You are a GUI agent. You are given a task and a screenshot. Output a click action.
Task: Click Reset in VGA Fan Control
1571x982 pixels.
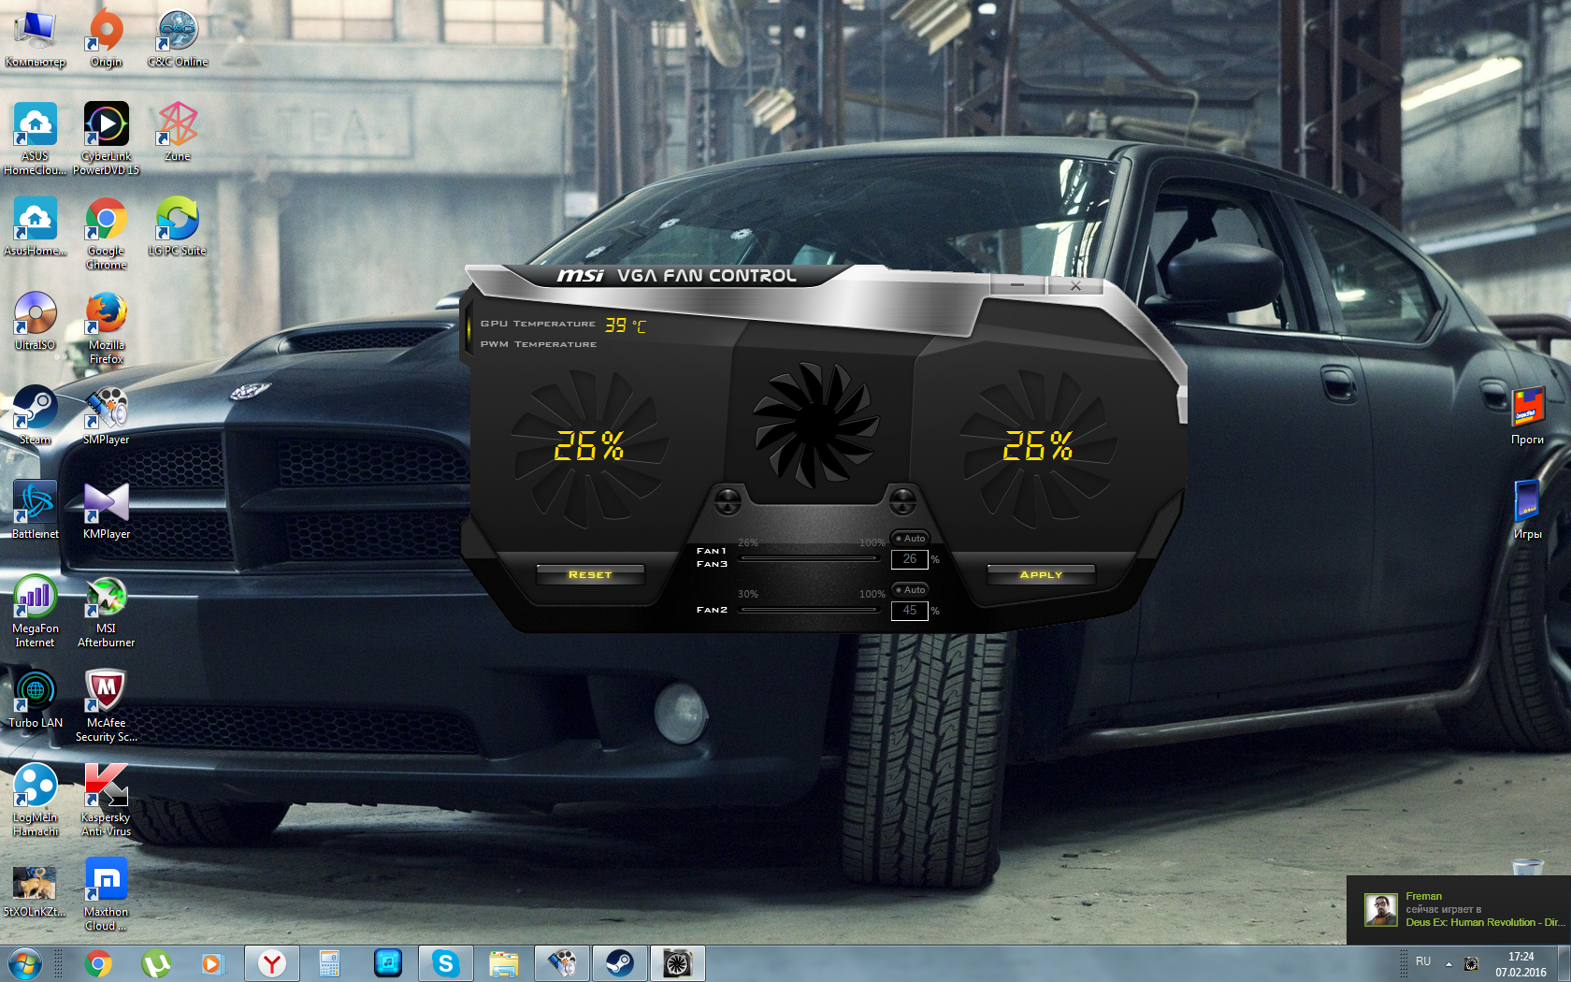[590, 574]
